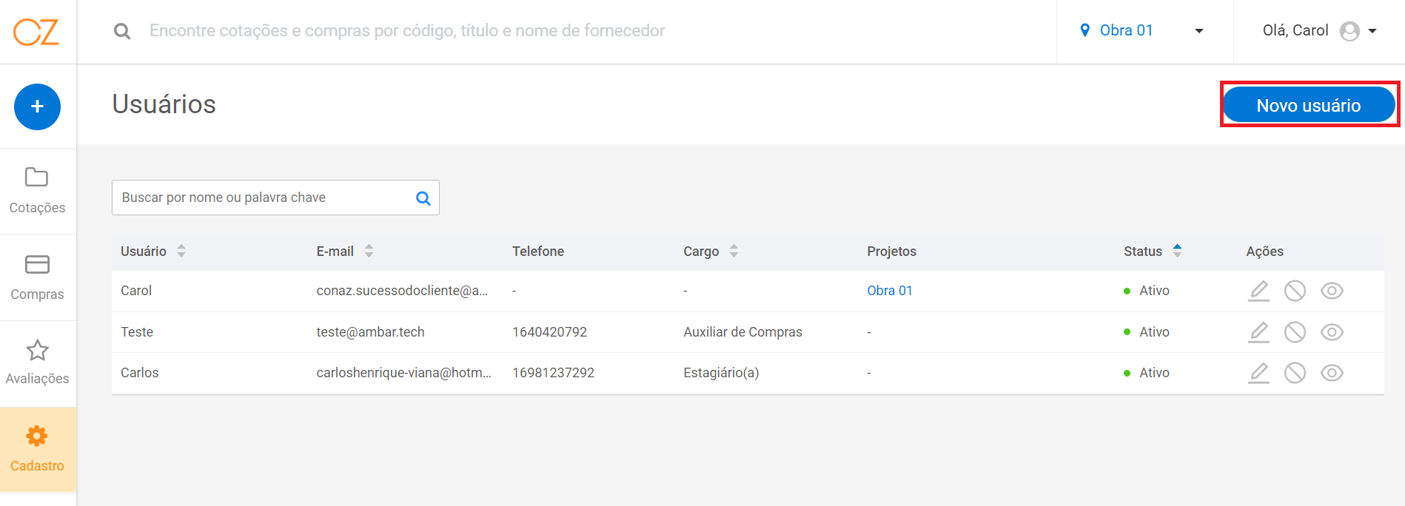Open the Obra 01 project link for Carol
1405x506 pixels.
pos(890,291)
